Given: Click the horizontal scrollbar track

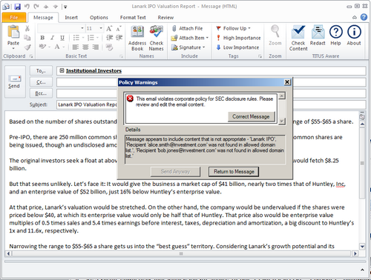Looking at the screenshot, I should point(181,253).
